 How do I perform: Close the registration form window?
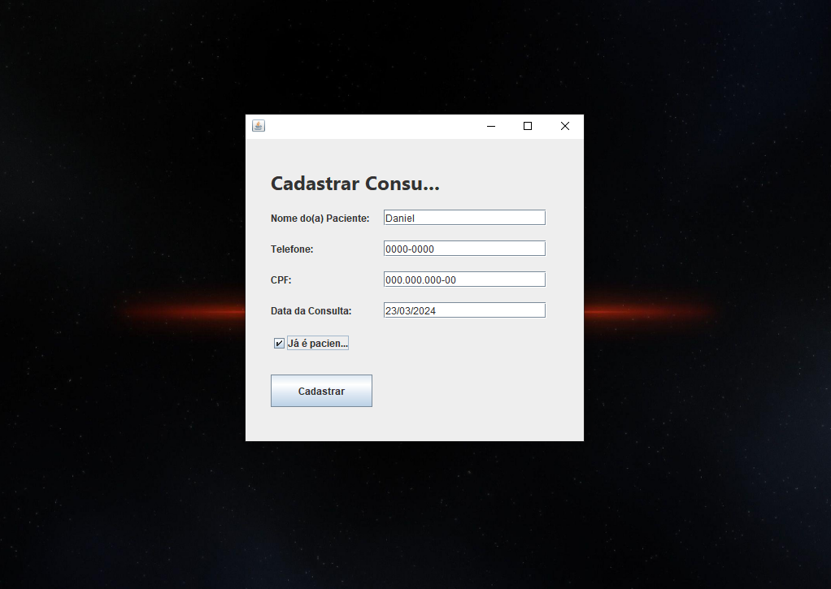click(565, 126)
